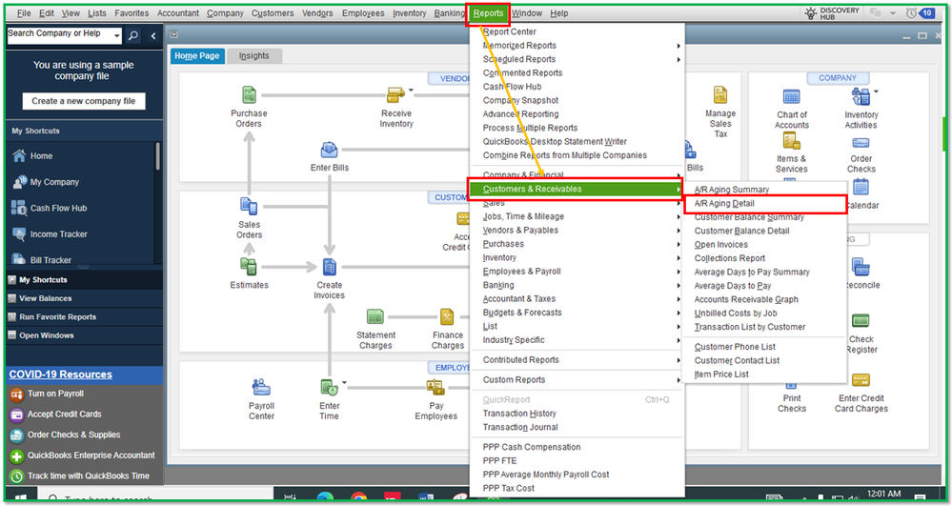Open Items & Services icon
Image resolution: width=952 pixels, height=506 pixels.
(x=791, y=142)
